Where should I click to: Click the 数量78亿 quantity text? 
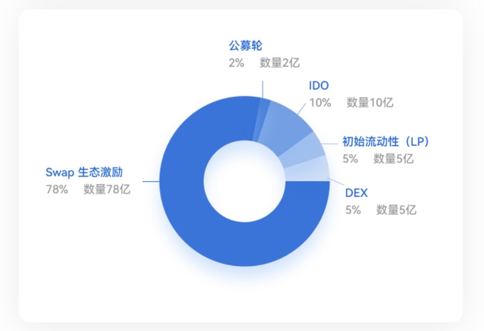[x=107, y=190]
